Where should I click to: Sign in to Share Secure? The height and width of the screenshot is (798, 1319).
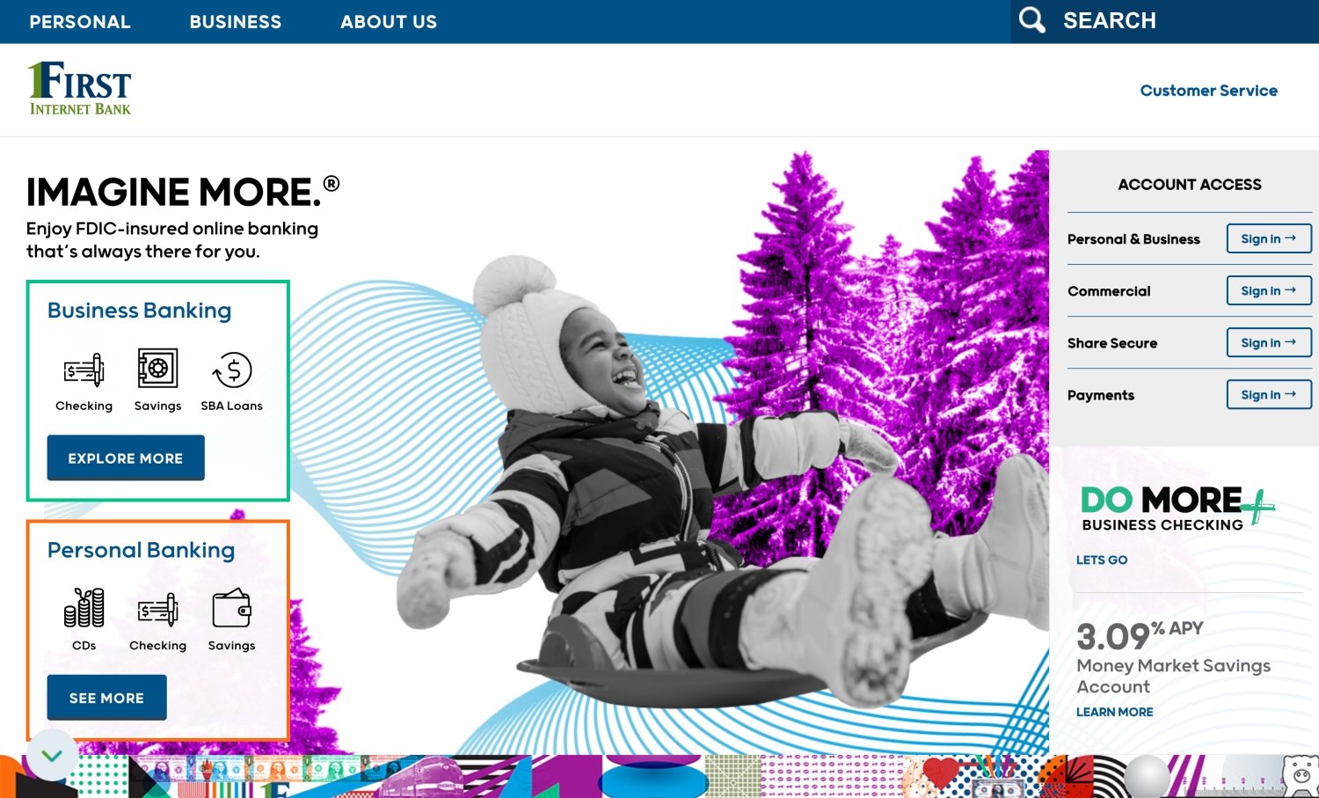point(1269,342)
